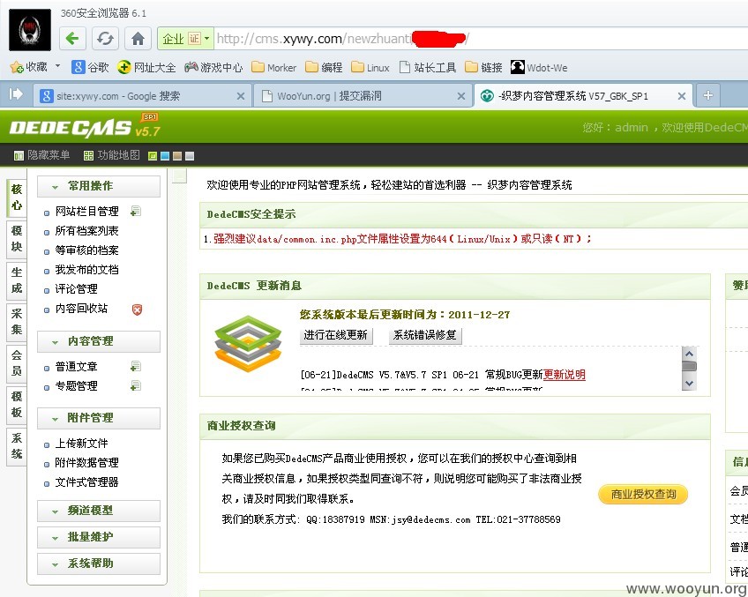
Task: Select the green theme color swatch
Action: tap(153, 156)
